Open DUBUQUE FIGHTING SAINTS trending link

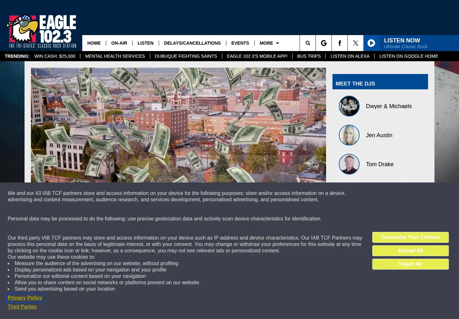tap(186, 56)
